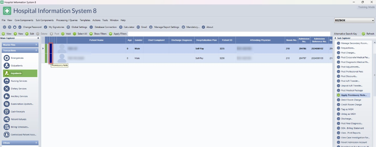
Task: Open the Processing / Queries menu
Action: point(67,20)
